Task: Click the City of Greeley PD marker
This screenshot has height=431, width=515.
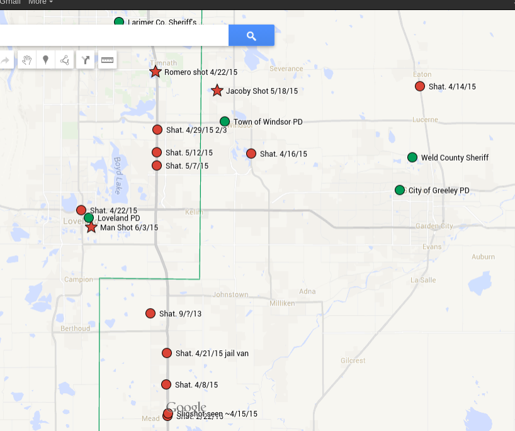Action: [400, 190]
